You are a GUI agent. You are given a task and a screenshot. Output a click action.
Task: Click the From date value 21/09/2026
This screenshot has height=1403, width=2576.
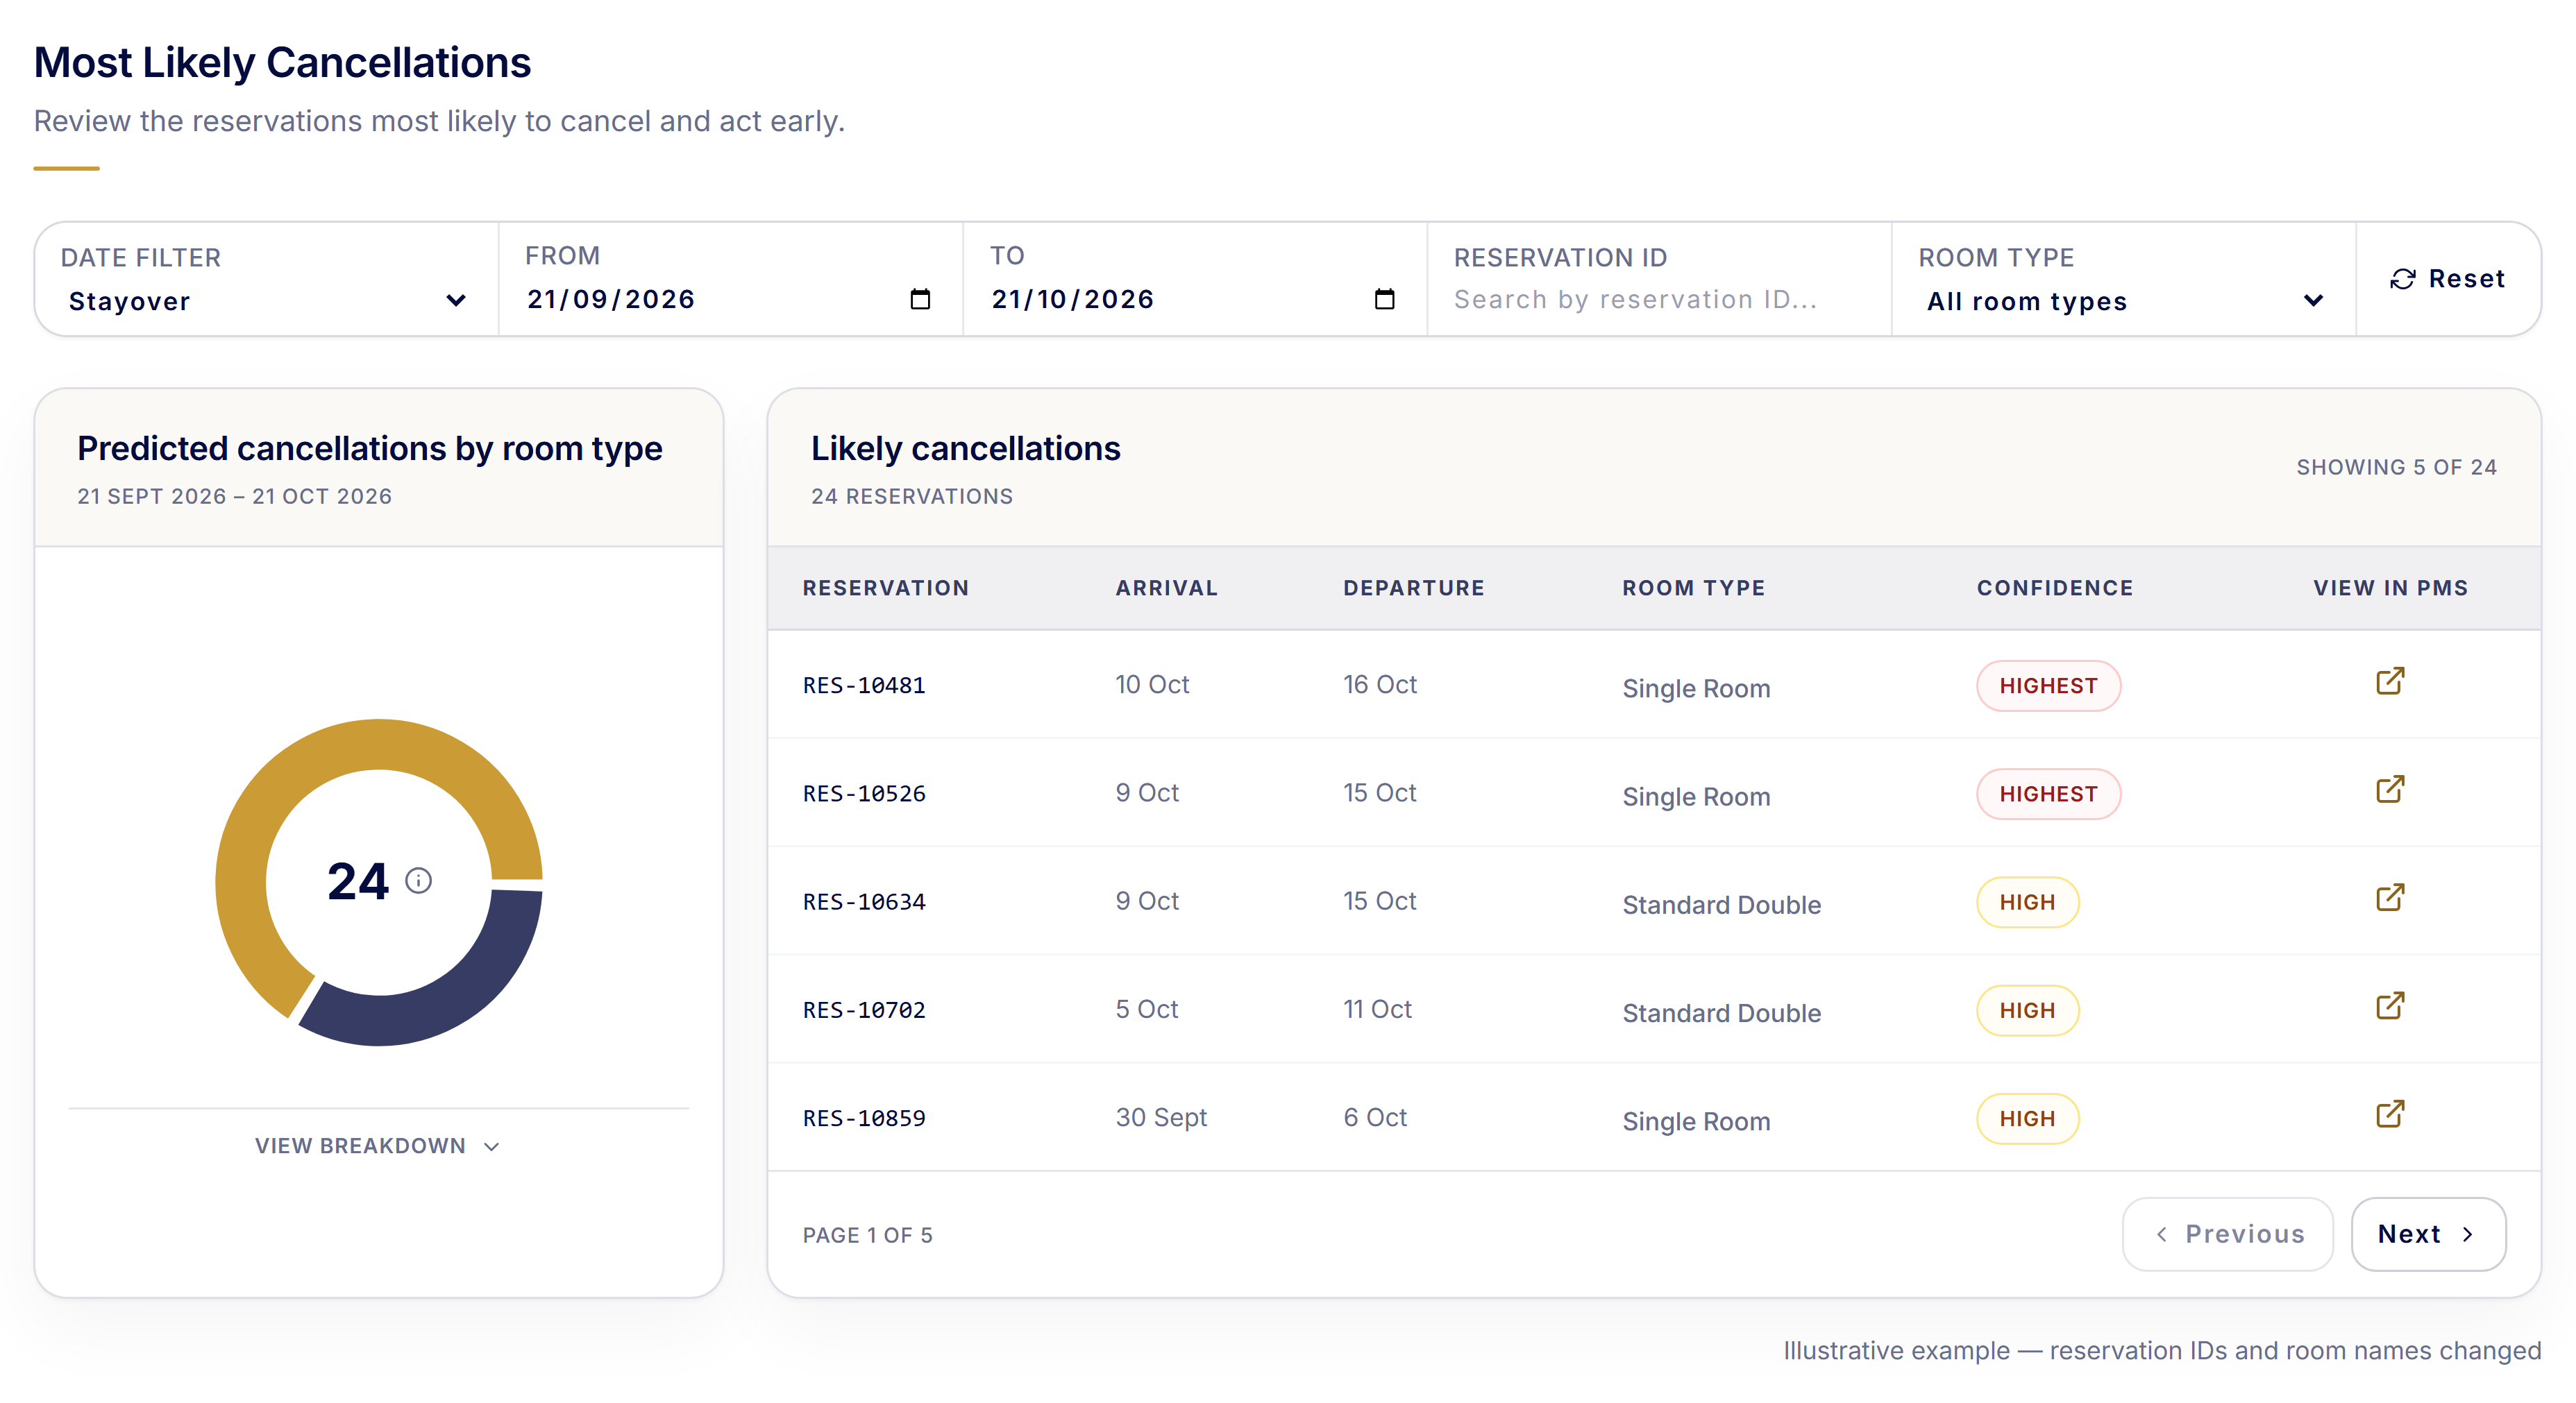(611, 299)
